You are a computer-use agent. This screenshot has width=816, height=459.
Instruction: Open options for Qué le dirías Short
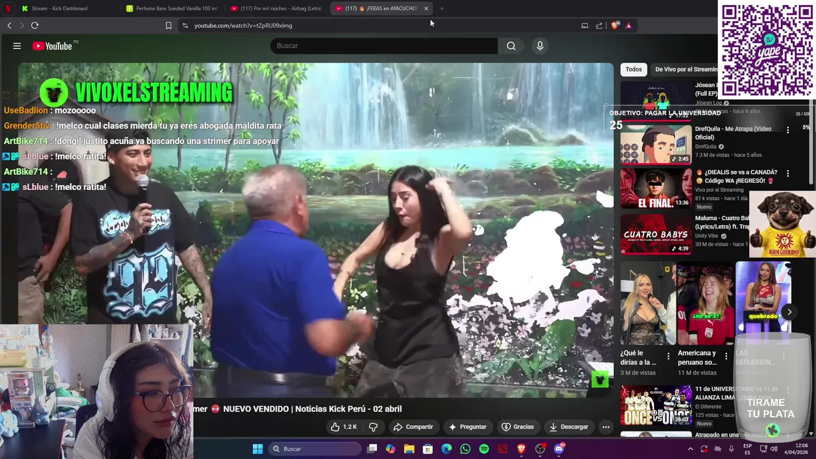[668, 356]
